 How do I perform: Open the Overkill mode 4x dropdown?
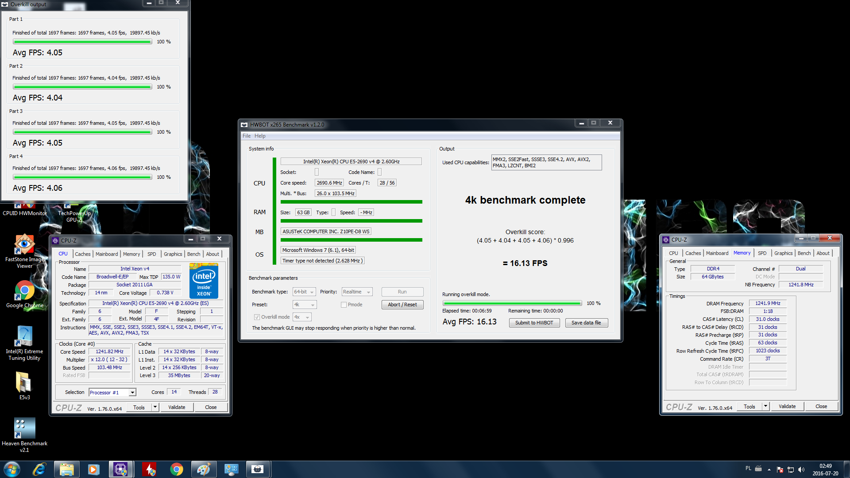click(x=302, y=317)
